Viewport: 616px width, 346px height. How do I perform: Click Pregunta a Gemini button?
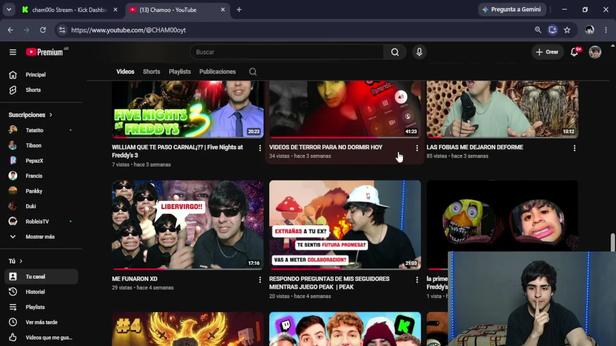(x=511, y=10)
